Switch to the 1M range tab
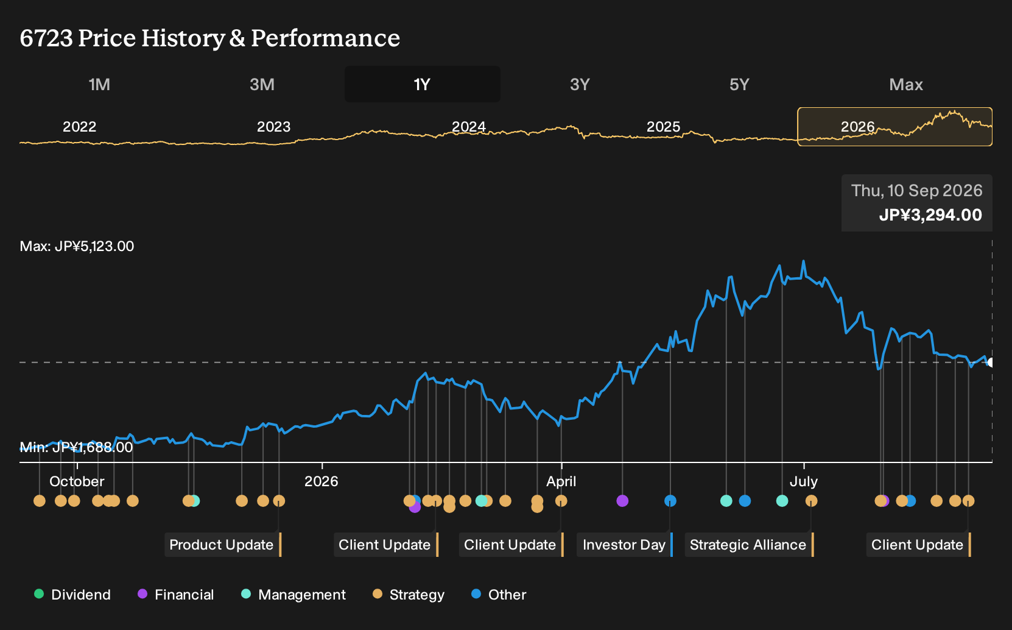 click(99, 84)
